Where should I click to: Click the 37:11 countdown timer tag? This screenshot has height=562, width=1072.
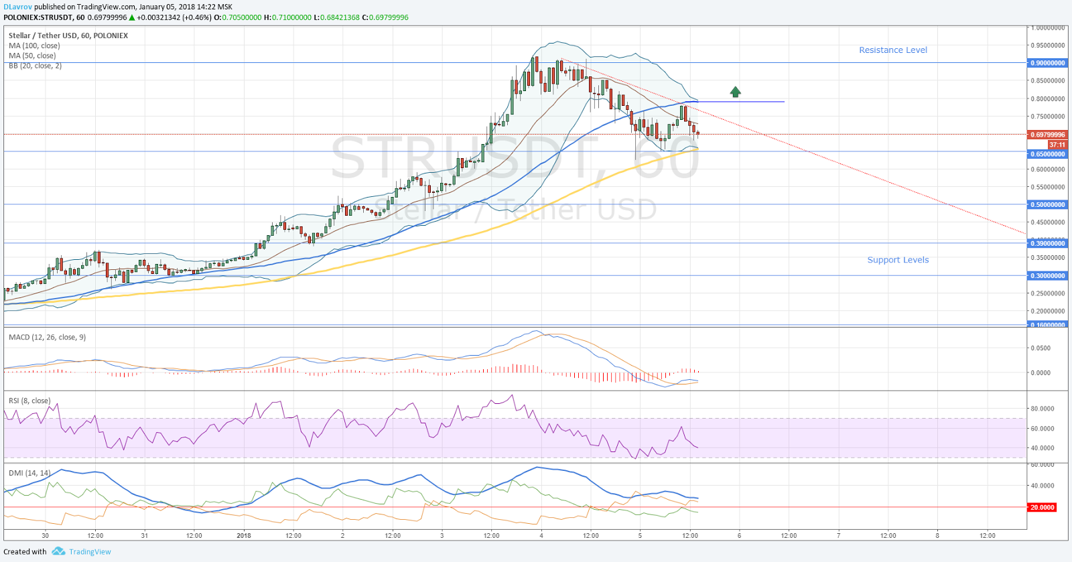pyautogui.click(x=1057, y=145)
